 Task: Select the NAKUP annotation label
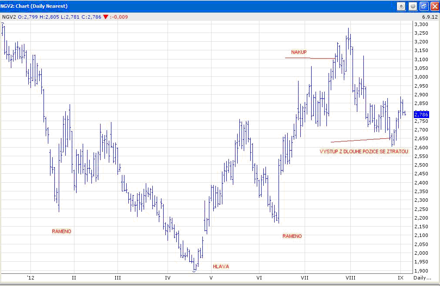(299, 52)
